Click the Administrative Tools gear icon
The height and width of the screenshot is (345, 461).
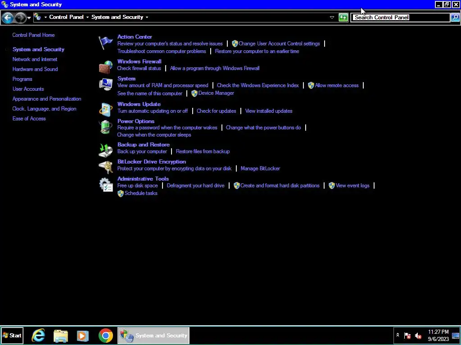click(105, 185)
